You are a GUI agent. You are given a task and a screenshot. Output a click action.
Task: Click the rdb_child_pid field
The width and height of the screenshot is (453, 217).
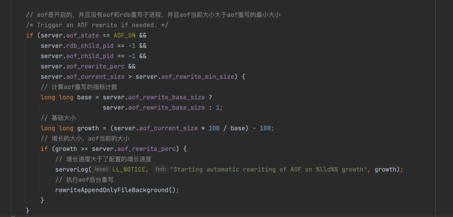(x=90, y=46)
